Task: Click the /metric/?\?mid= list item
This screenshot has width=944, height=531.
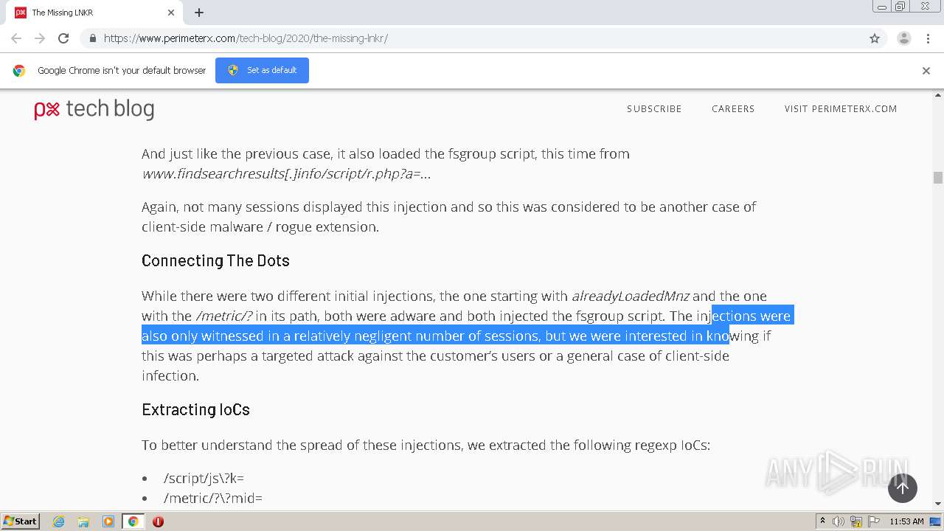Action: click(213, 498)
